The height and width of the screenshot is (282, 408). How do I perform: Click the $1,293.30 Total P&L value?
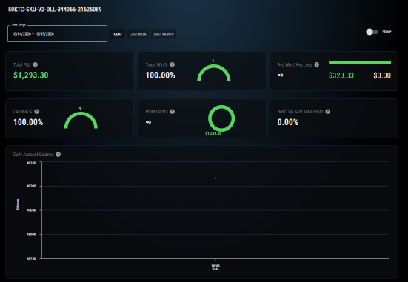click(x=31, y=75)
